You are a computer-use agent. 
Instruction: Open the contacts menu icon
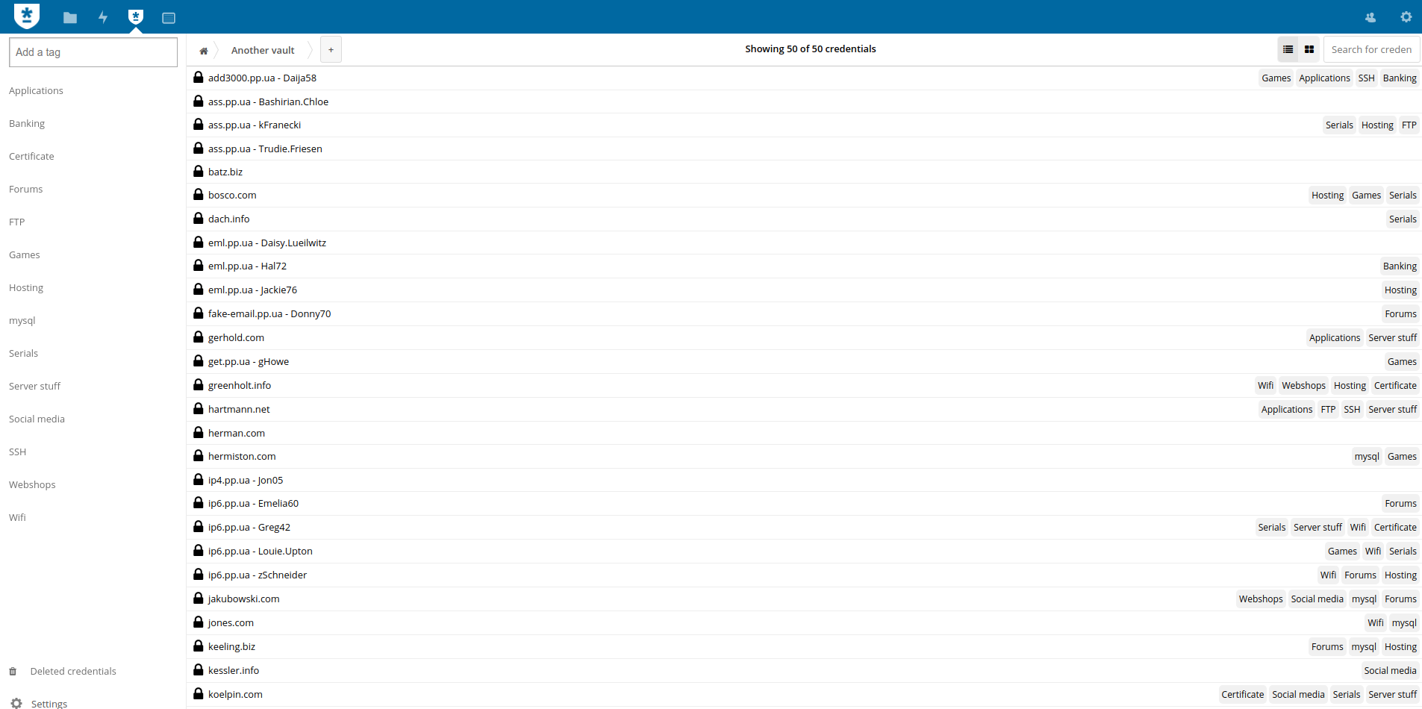pyautogui.click(x=1370, y=17)
